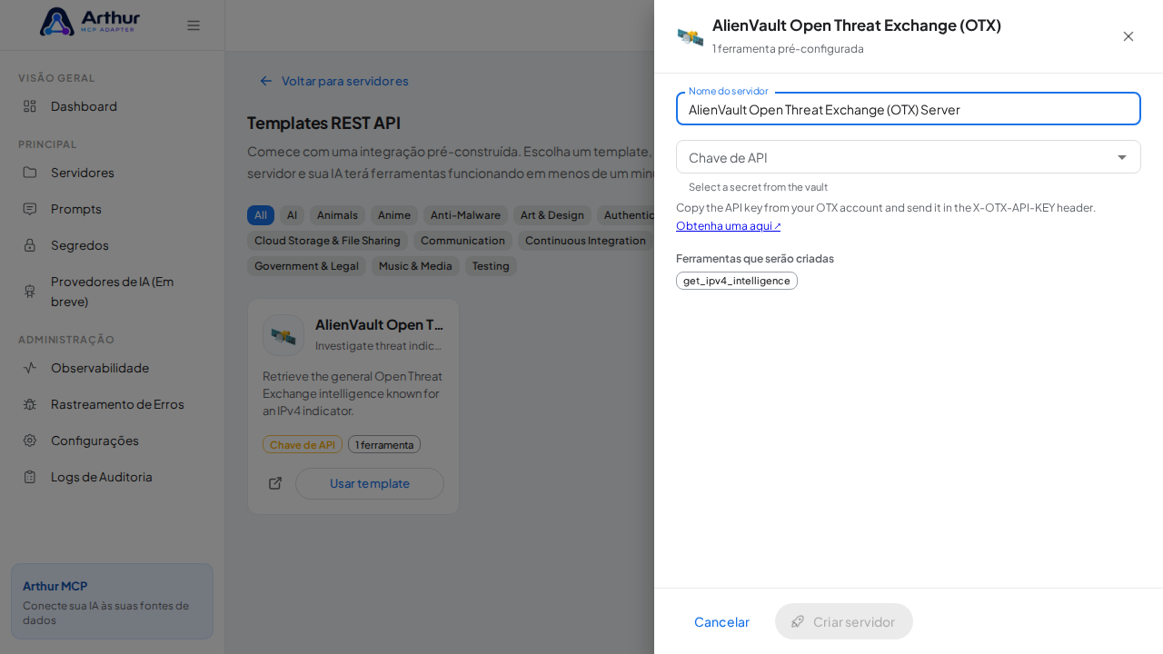Click the Provedores de IA icon
Screen dimensions: 1163x654
[x=30, y=292]
